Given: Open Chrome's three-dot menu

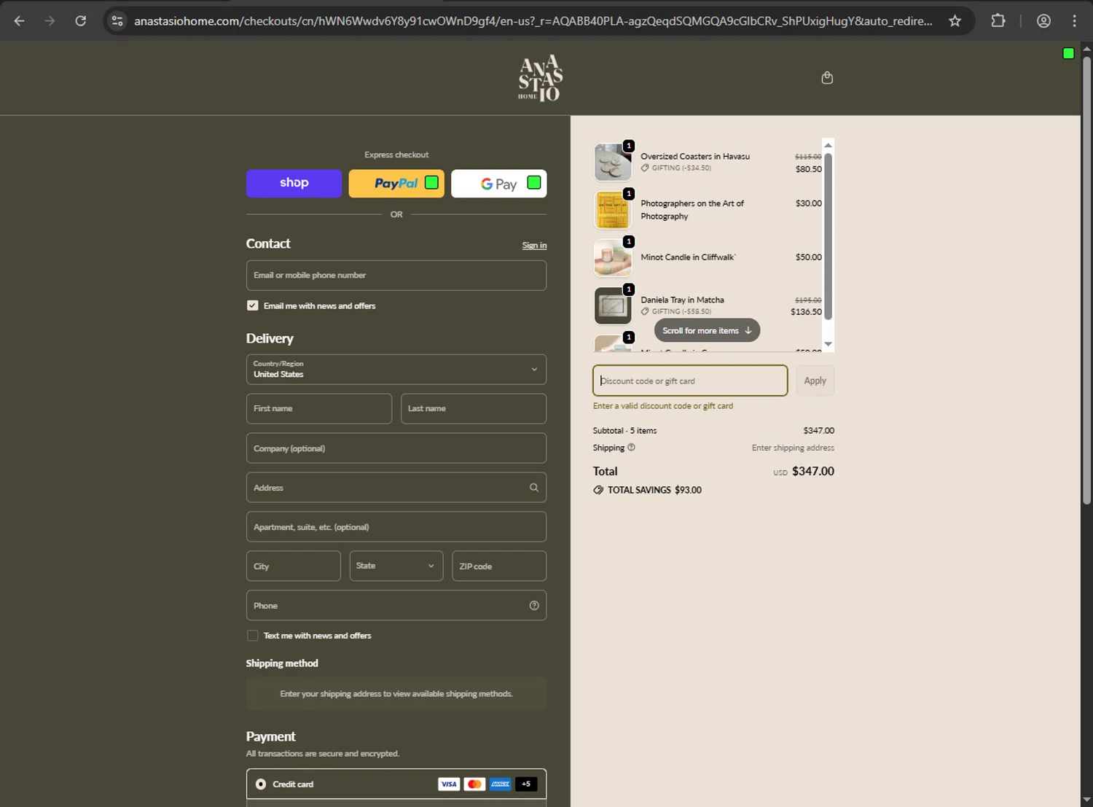Looking at the screenshot, I should tap(1074, 21).
